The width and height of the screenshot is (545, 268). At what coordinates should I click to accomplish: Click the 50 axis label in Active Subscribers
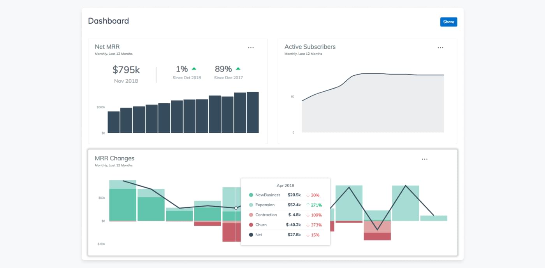click(293, 96)
